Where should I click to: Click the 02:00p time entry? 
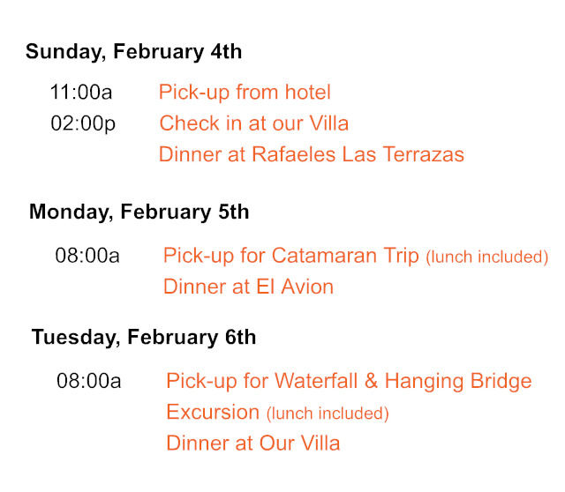(x=83, y=123)
